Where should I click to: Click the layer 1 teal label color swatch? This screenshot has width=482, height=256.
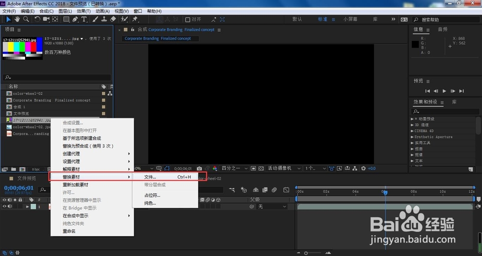coord(33,206)
